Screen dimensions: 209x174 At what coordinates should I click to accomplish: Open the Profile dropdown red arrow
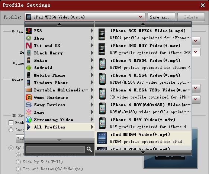140,17
